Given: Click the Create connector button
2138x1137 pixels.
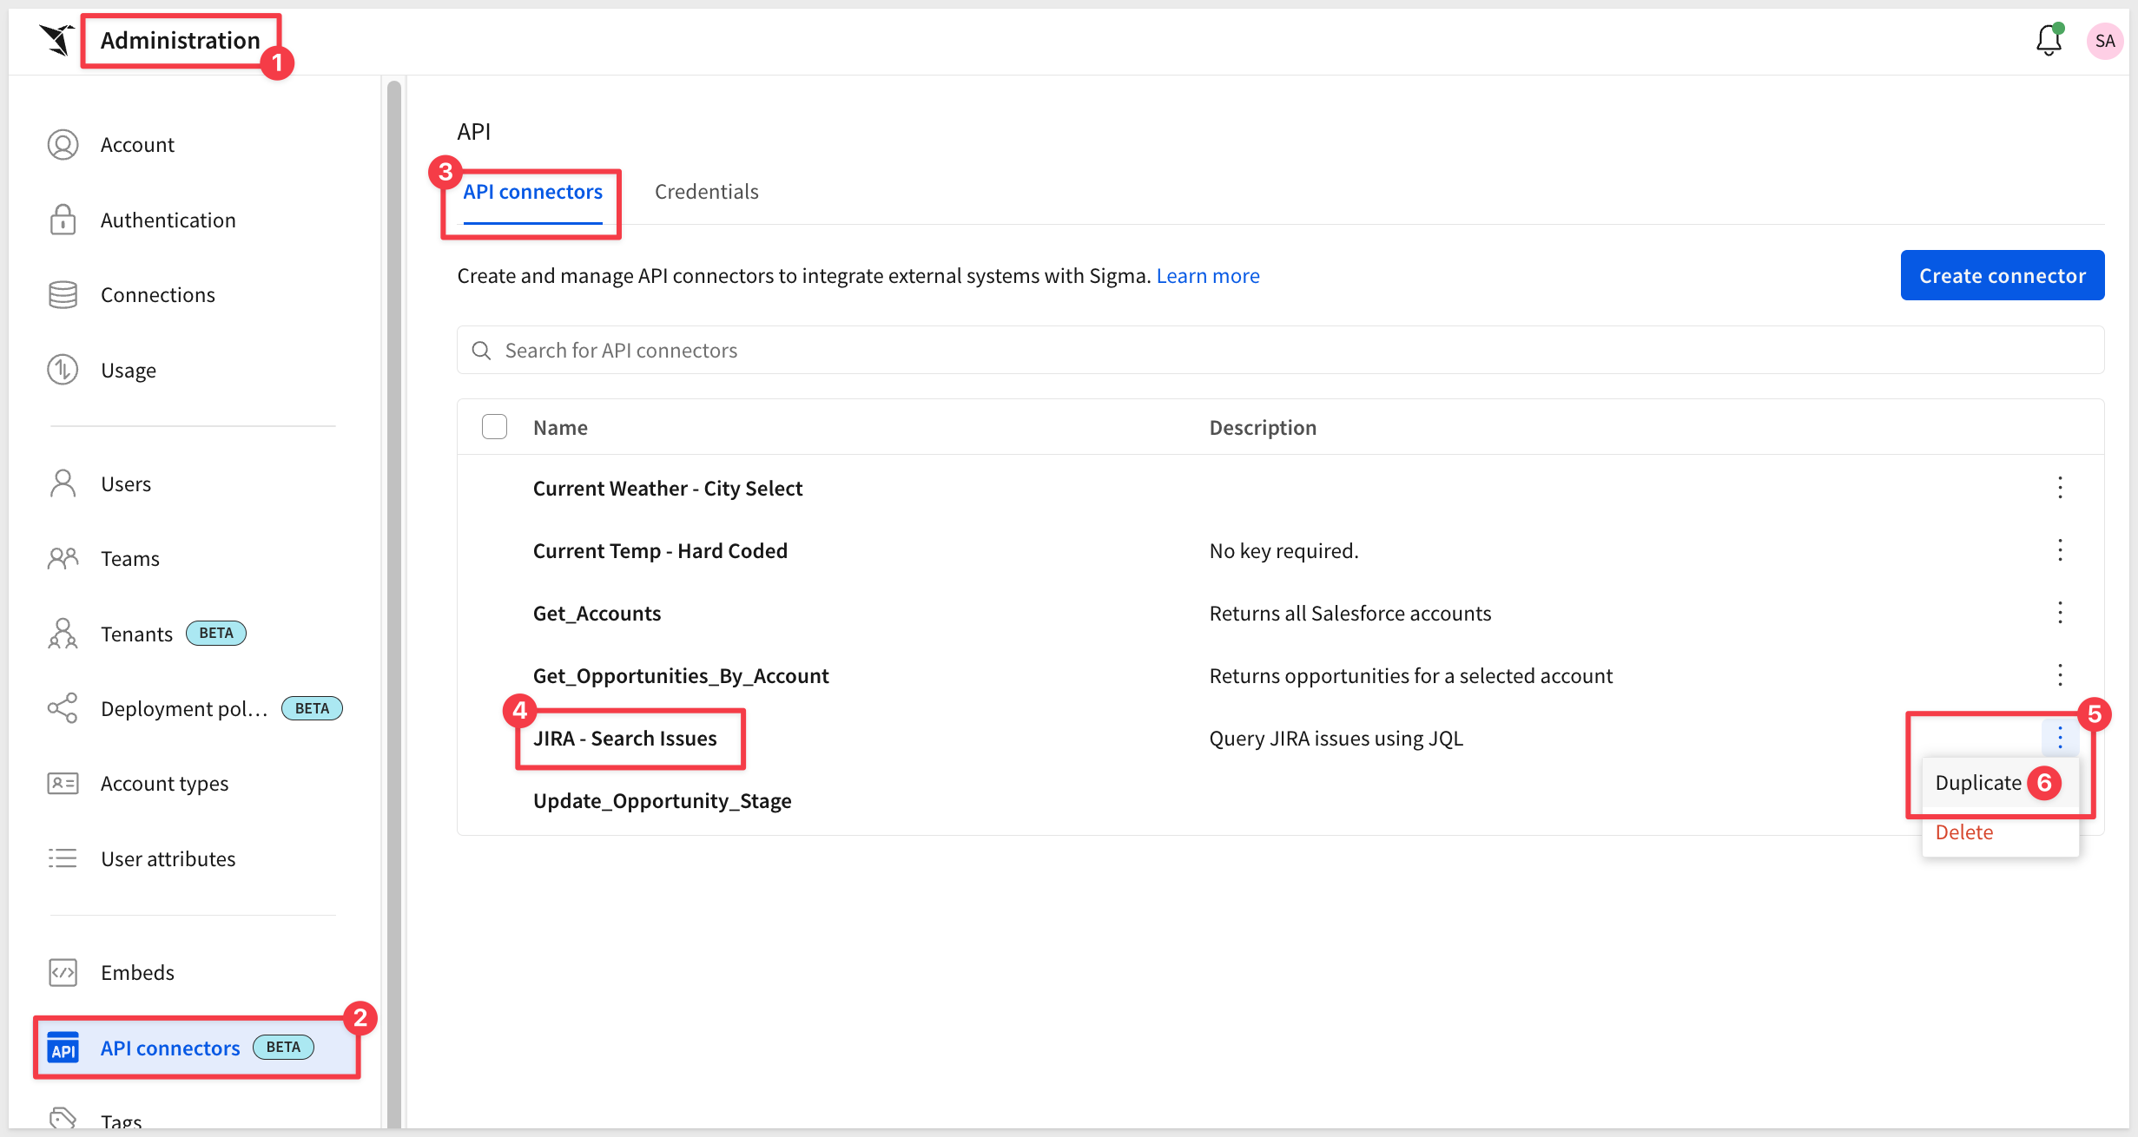Looking at the screenshot, I should coord(2002,276).
